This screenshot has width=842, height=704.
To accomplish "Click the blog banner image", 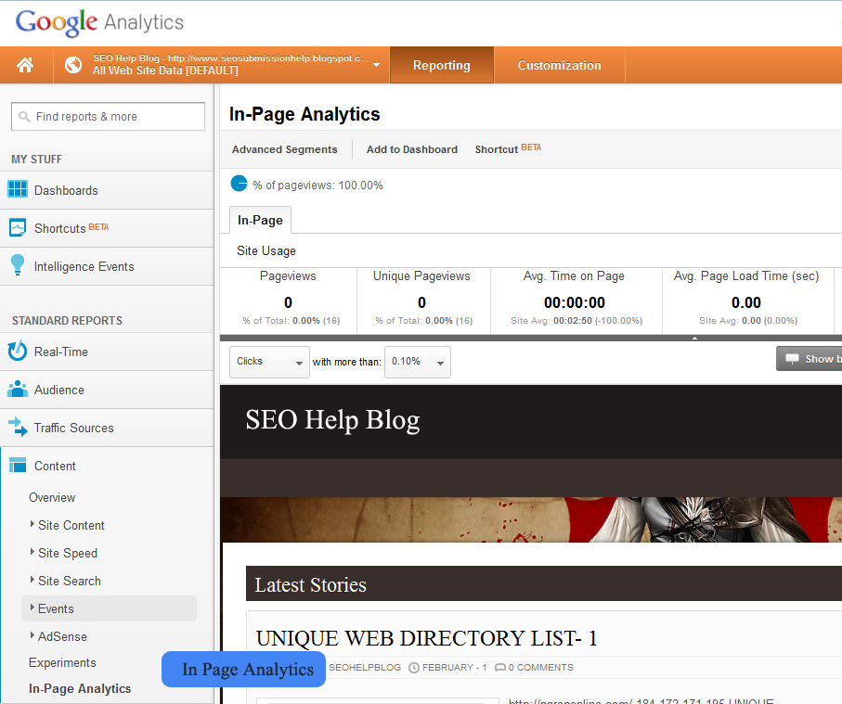I will click(531, 519).
